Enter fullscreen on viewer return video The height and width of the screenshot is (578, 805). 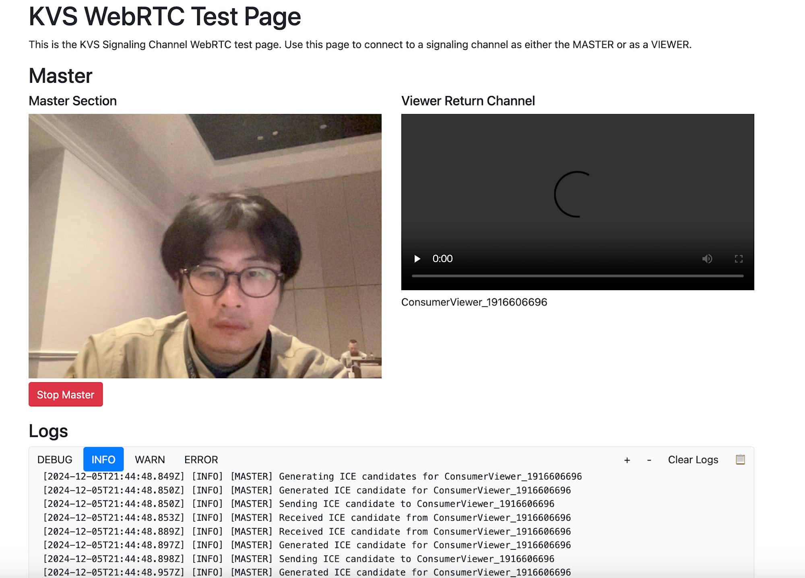[739, 258]
